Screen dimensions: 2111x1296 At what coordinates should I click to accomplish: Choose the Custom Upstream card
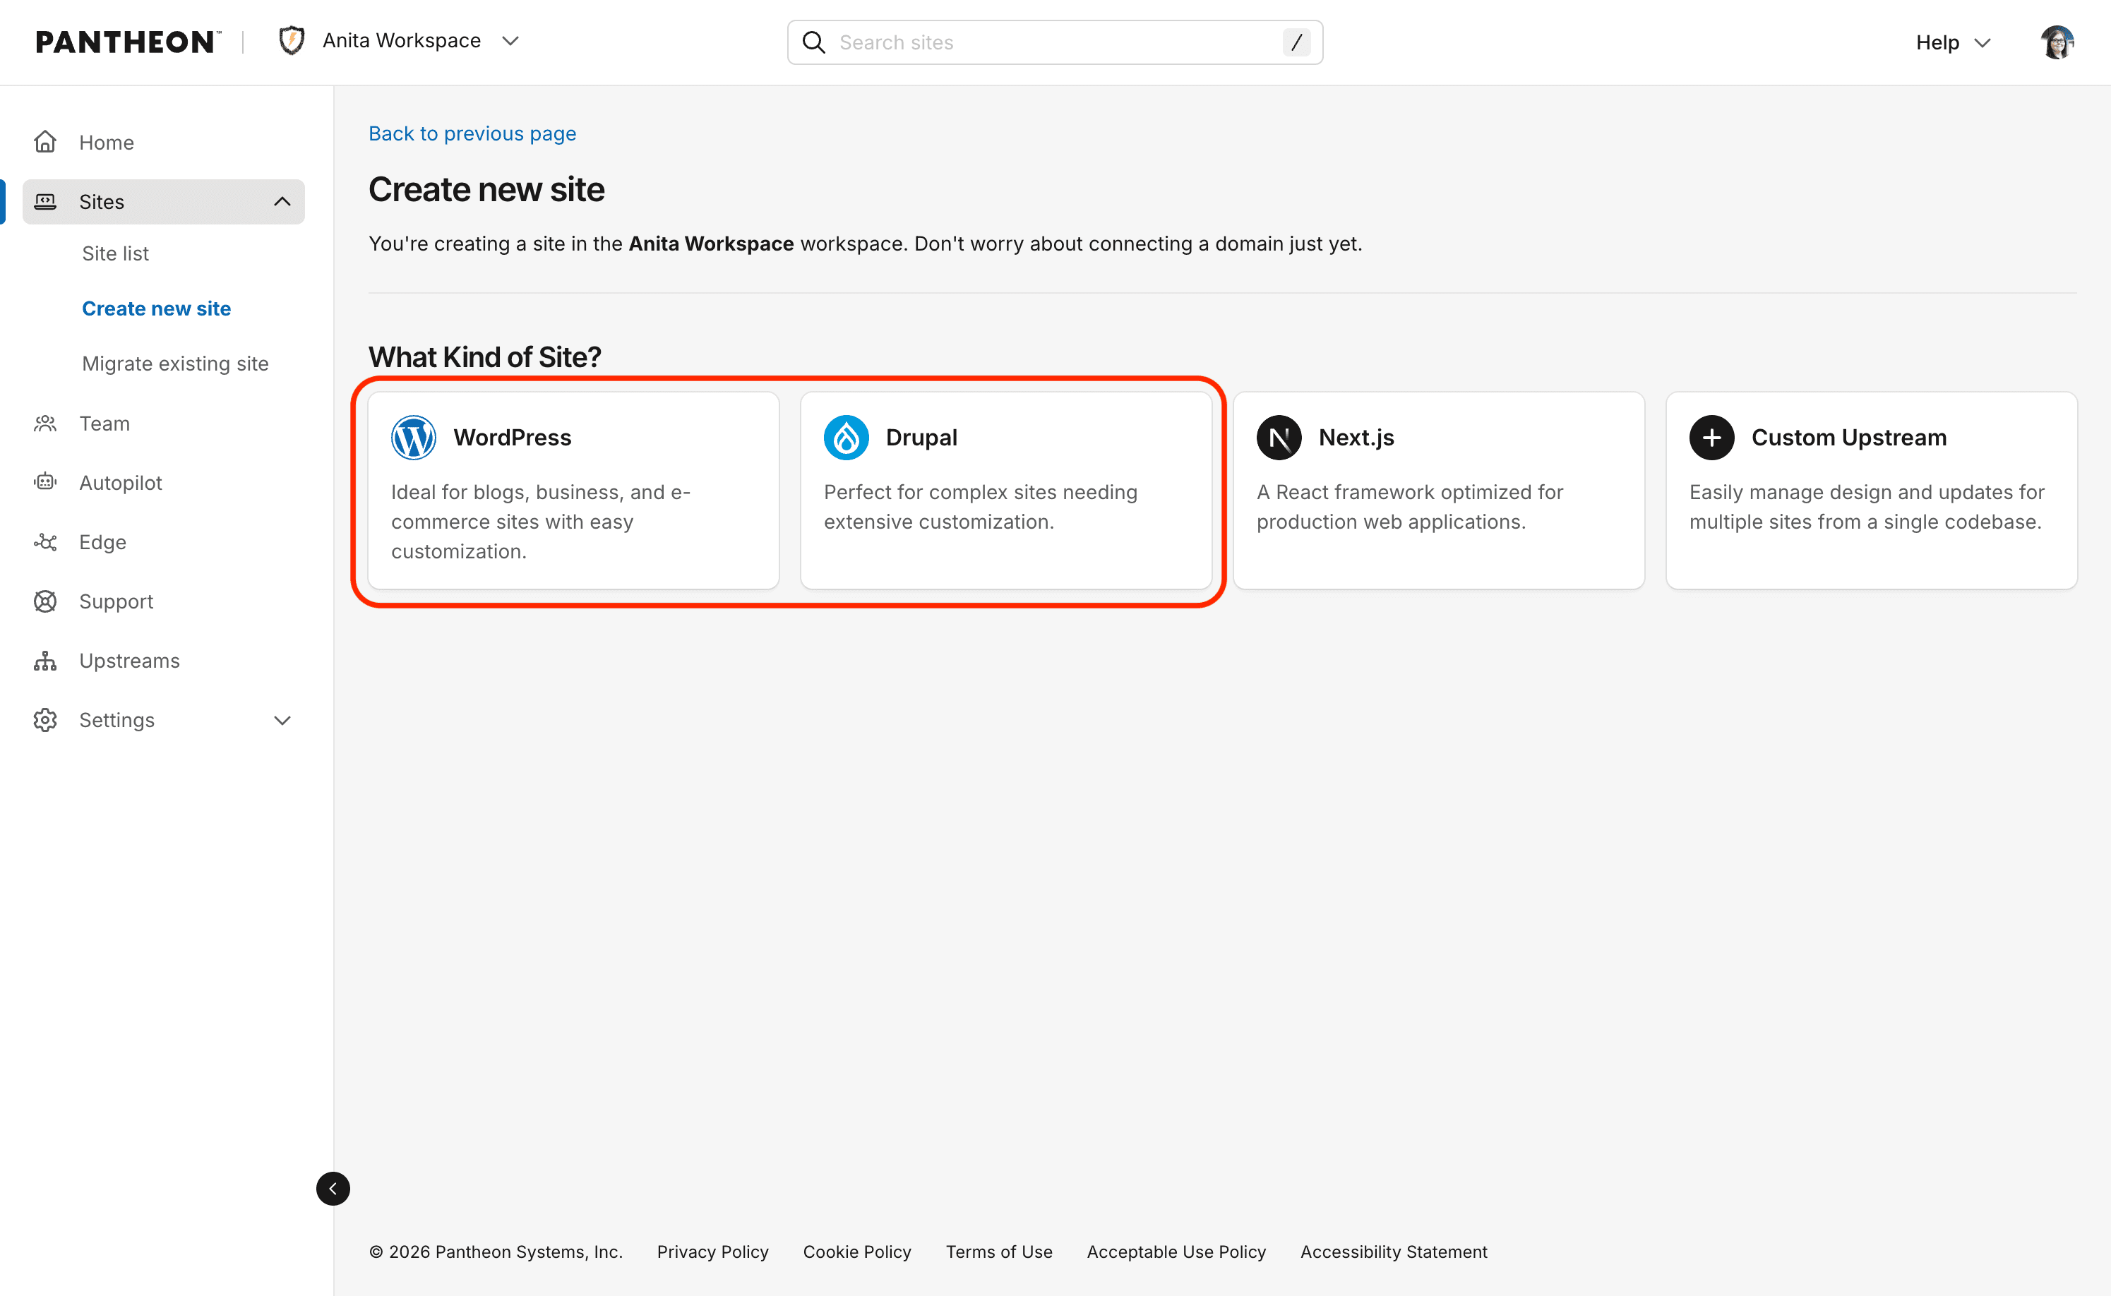[x=1872, y=491]
